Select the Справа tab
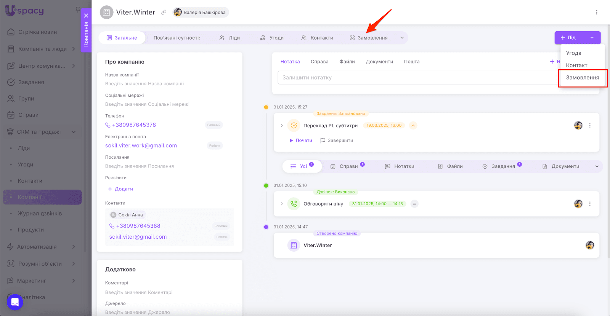 319,62
